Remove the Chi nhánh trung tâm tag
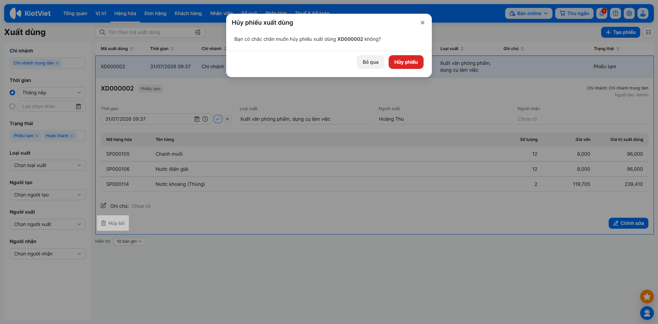The image size is (658, 324). click(x=57, y=63)
